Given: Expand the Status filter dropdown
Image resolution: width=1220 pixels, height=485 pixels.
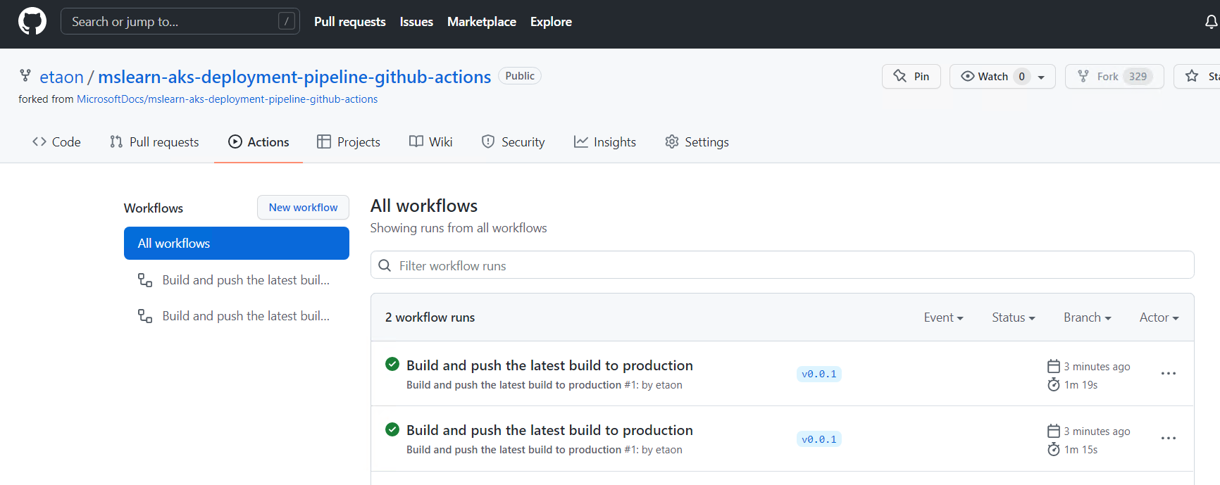Looking at the screenshot, I should tap(1014, 317).
